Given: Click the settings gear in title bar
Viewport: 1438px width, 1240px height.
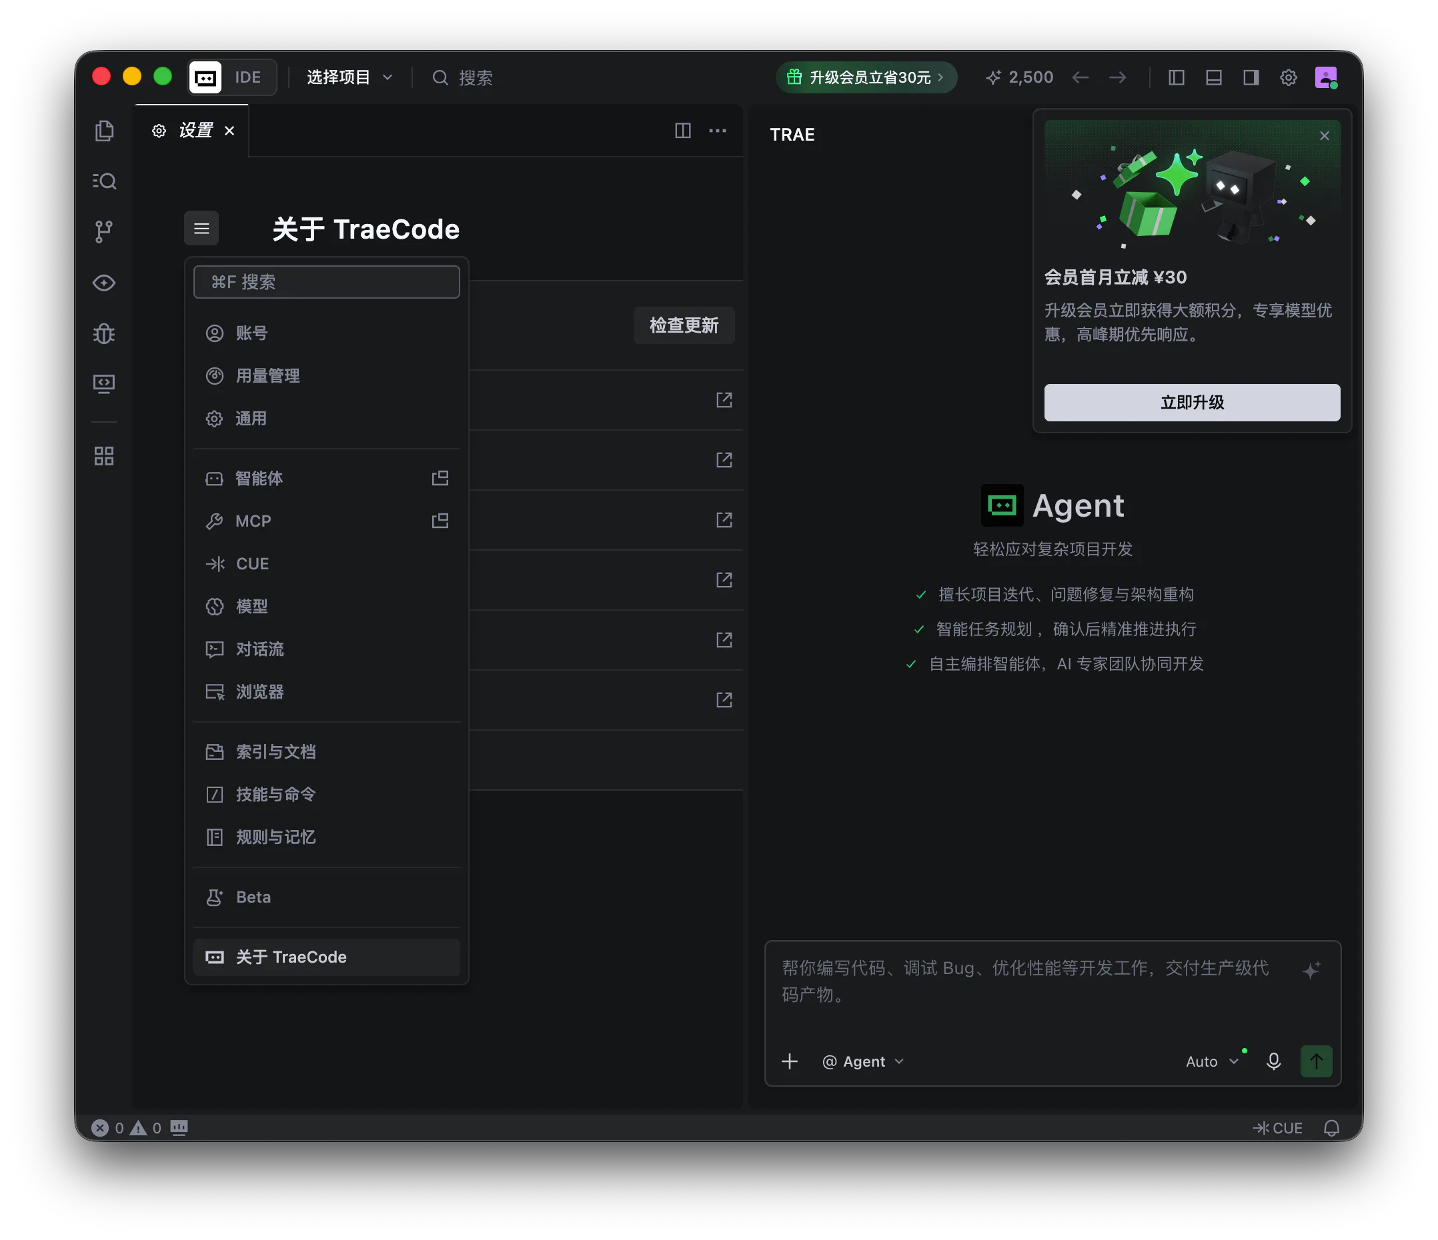Looking at the screenshot, I should click(x=1288, y=77).
